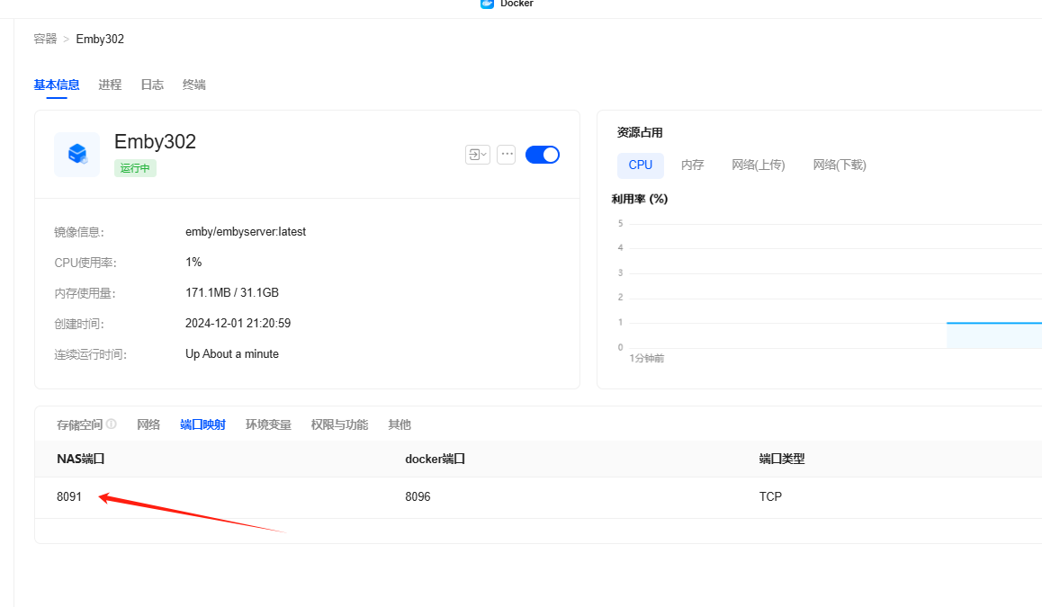Open the 网络 section tab
This screenshot has height=607, width=1042.
[148, 424]
